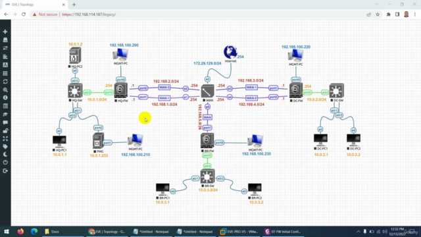The width and height of the screenshot is (421, 237).
Task: Click the Logout icon in sidebar
Action: 5,171
